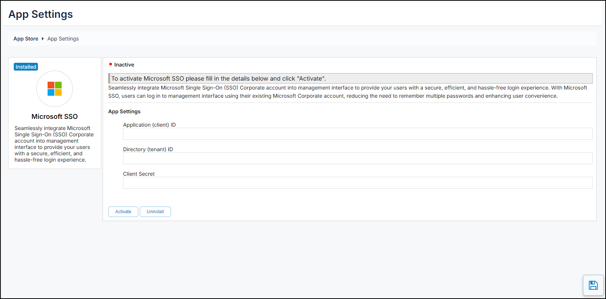Image resolution: width=606 pixels, height=299 pixels.
Task: Click the Microsoft SSO card title
Action: coord(55,117)
